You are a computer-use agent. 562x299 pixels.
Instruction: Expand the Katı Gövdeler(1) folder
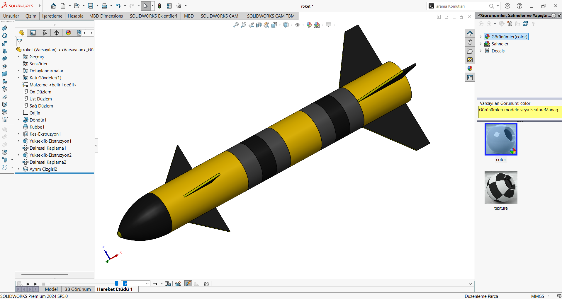pyautogui.click(x=18, y=78)
